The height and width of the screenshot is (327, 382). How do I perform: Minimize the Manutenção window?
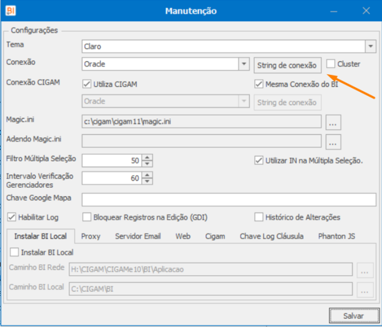[334, 11]
